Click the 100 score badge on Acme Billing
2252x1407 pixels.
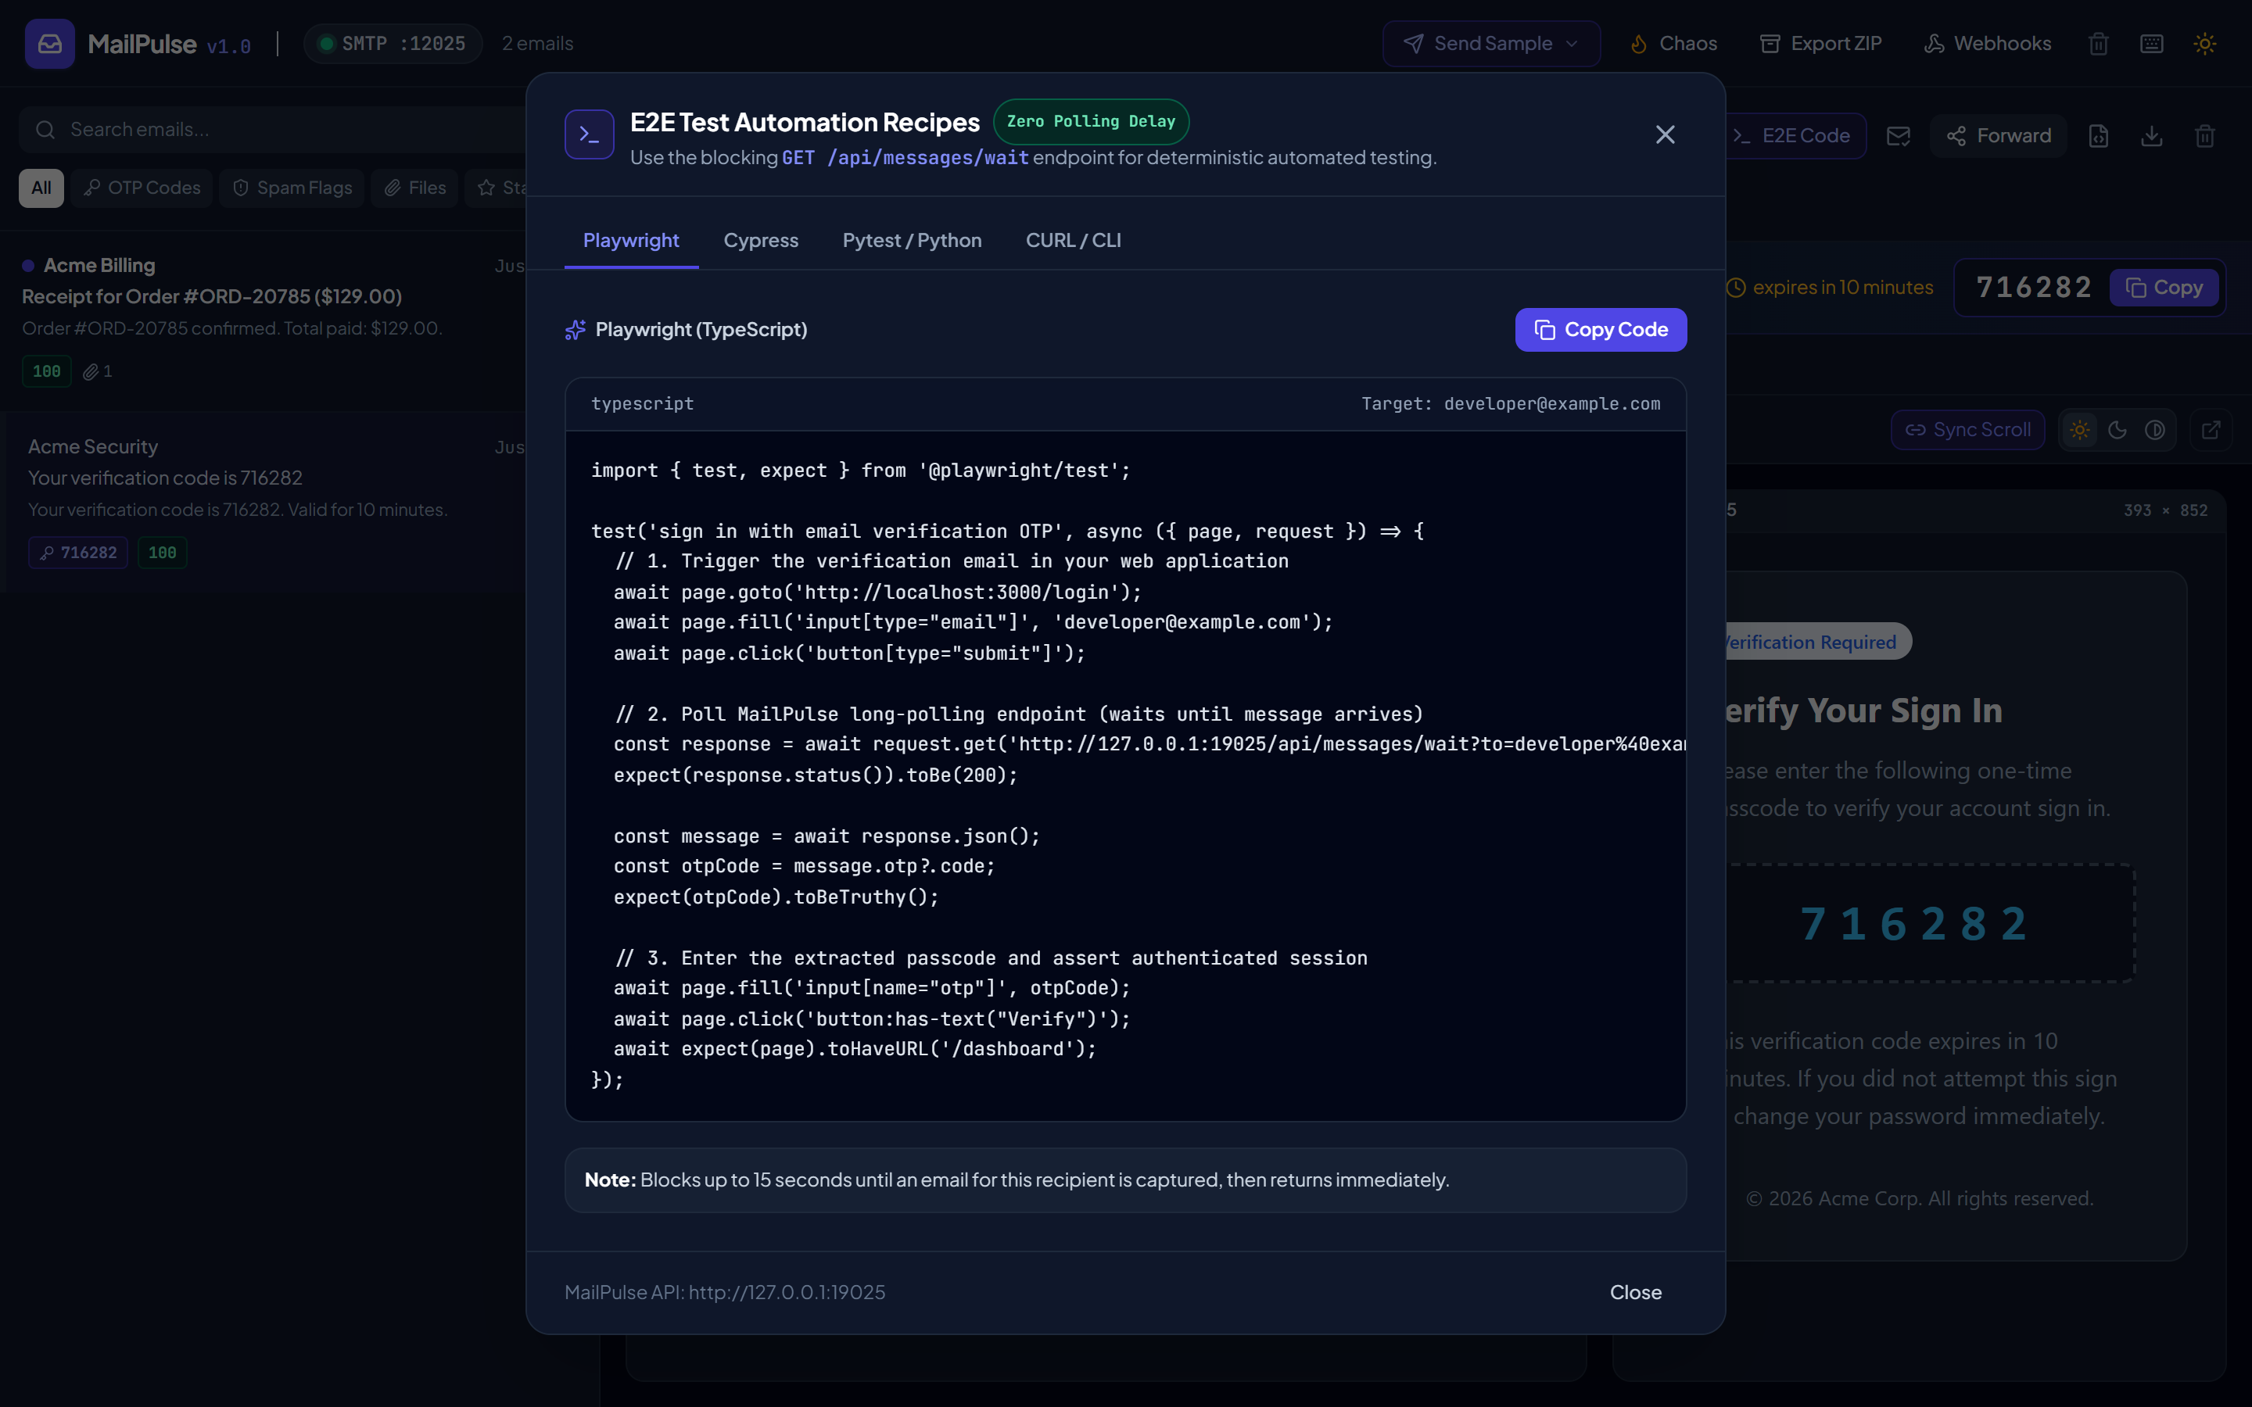pos(47,371)
